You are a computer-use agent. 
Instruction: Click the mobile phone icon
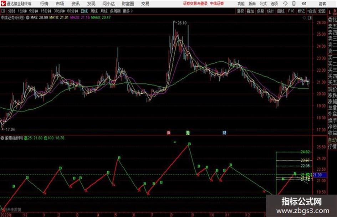click(x=294, y=4)
